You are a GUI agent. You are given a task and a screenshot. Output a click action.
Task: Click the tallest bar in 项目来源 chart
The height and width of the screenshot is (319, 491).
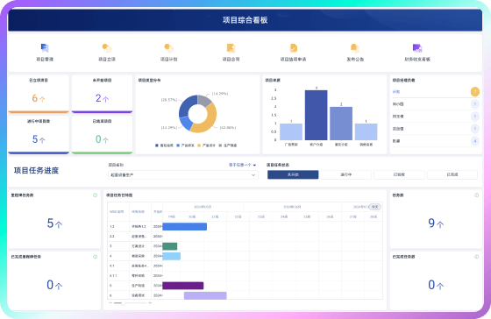(316, 115)
